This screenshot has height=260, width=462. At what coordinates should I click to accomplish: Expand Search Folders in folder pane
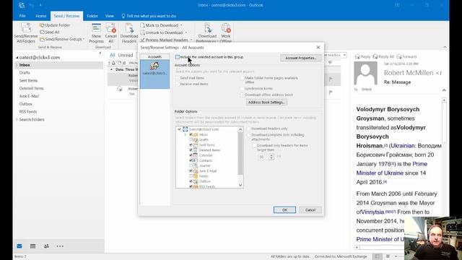[x=17, y=120]
